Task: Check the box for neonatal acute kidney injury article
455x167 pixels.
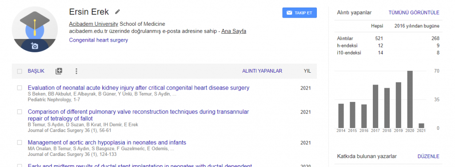Action: [x=20, y=87]
